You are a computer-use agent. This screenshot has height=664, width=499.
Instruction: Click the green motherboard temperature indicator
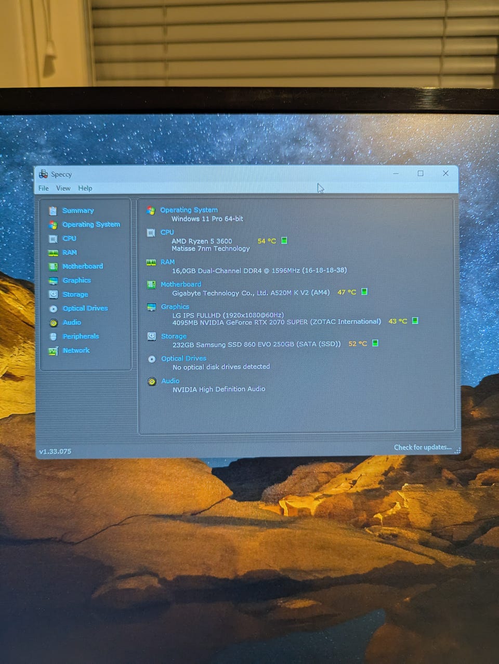pos(364,292)
